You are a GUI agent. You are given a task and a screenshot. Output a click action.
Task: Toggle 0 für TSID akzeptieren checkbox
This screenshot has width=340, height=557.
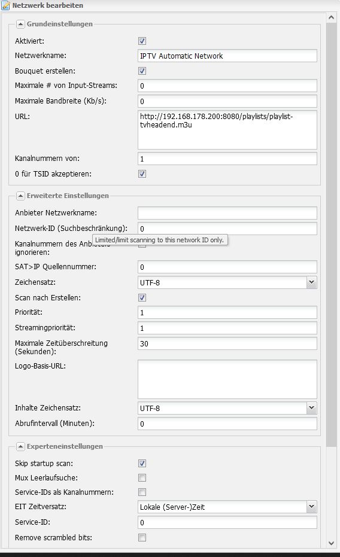pos(142,174)
